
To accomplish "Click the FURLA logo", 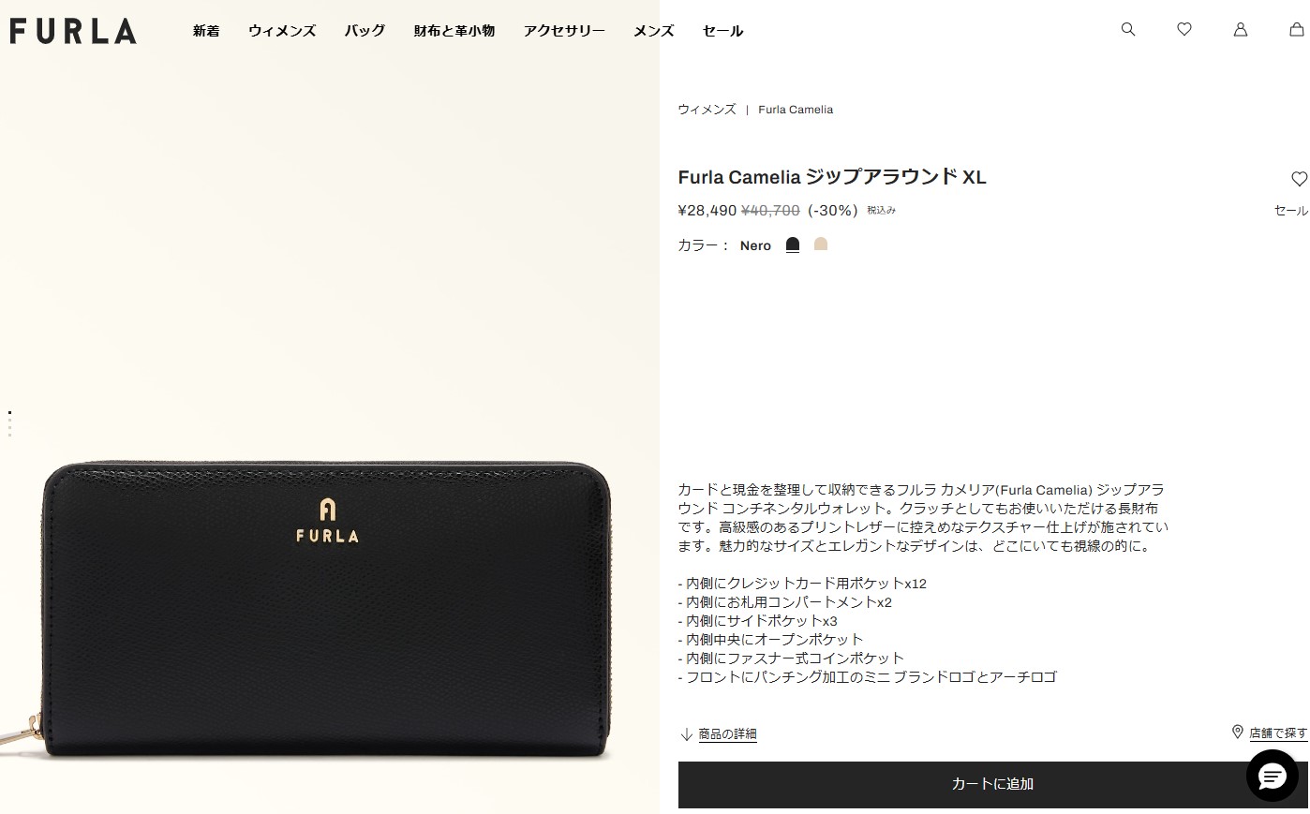I will [73, 31].
